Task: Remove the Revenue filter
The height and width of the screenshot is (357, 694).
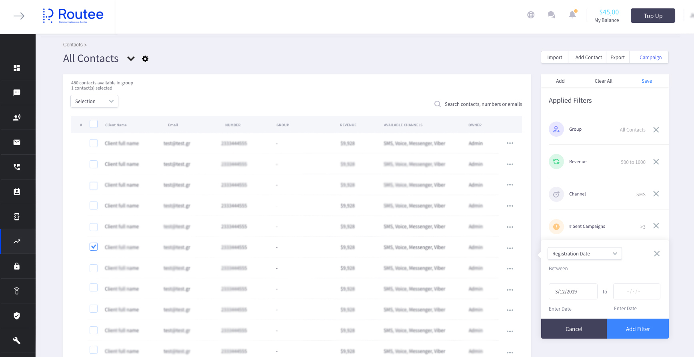Action: 656,162
